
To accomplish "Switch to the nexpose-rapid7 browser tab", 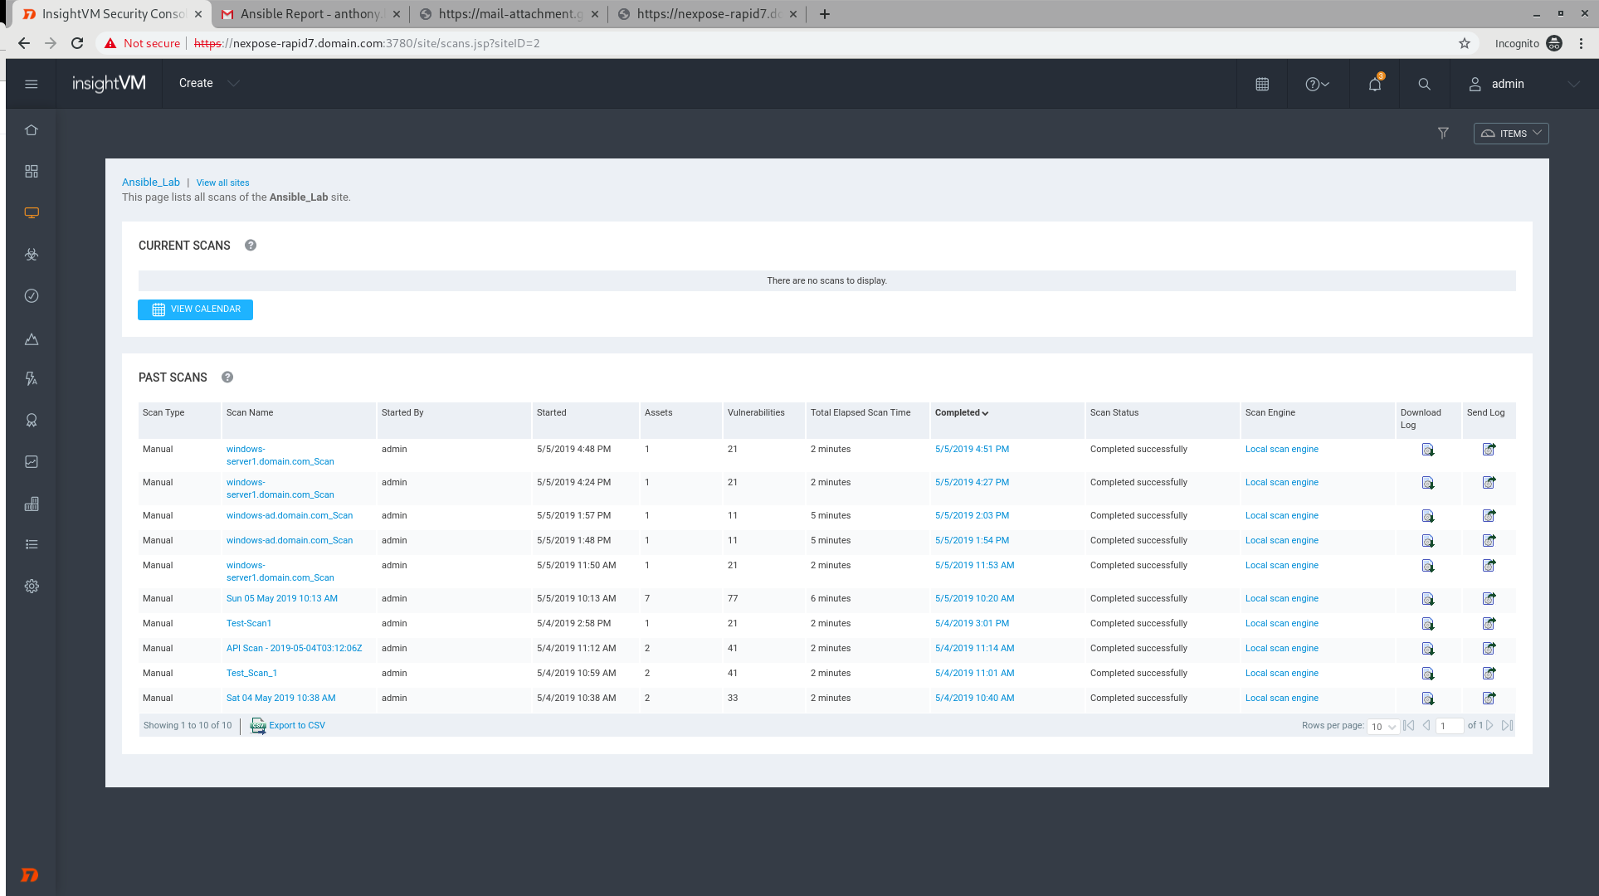I will (x=708, y=14).
